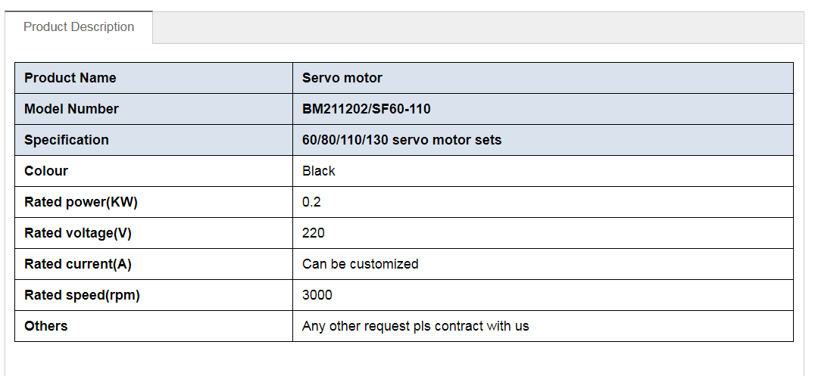The height and width of the screenshot is (376, 815).
Task: Select the Any other request text
Action: (x=416, y=326)
